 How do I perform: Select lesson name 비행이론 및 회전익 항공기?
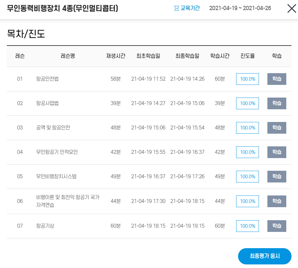click(x=68, y=201)
